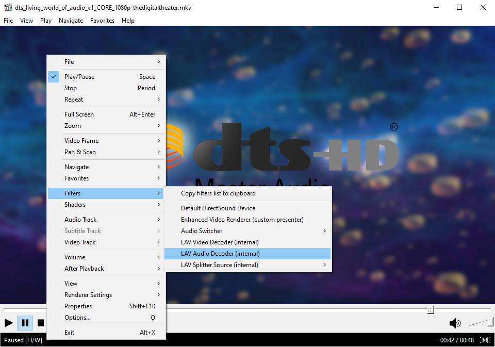Click the Play button in the control bar

9,323
